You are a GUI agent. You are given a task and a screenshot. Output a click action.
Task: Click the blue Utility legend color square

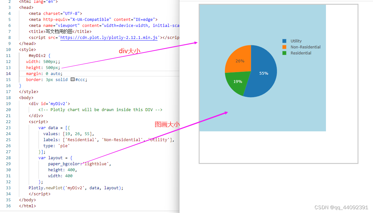(x=284, y=41)
